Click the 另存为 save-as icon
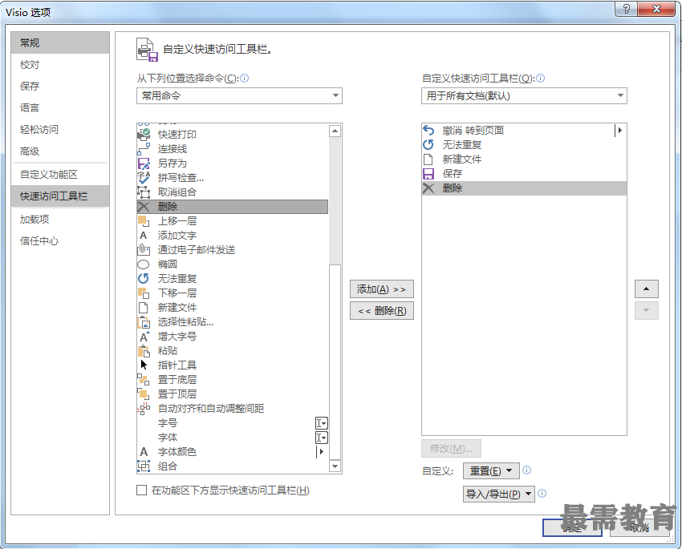The height and width of the screenshot is (549, 682). click(x=144, y=163)
